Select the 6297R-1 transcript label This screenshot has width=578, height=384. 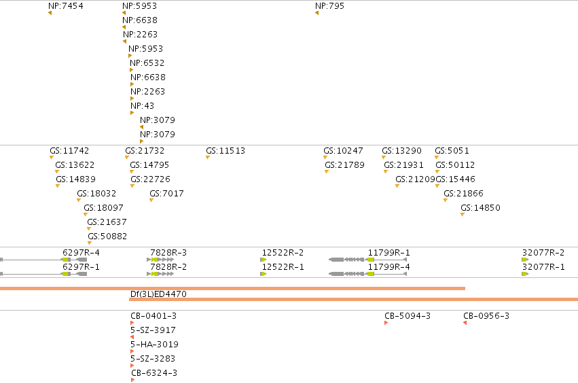tap(81, 266)
